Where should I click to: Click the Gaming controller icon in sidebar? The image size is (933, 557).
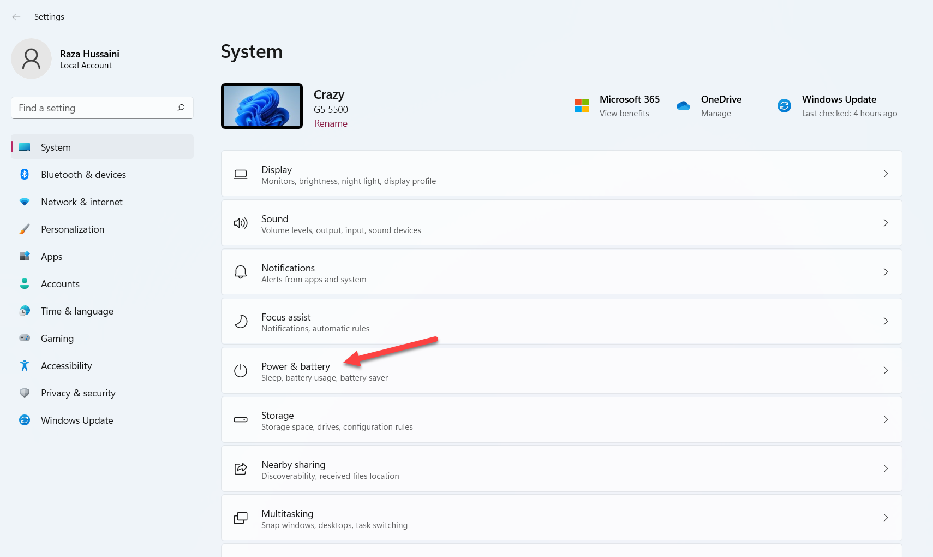pos(25,339)
